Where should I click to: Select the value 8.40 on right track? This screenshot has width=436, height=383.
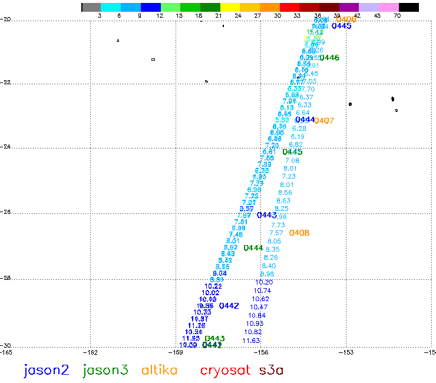[269, 266]
